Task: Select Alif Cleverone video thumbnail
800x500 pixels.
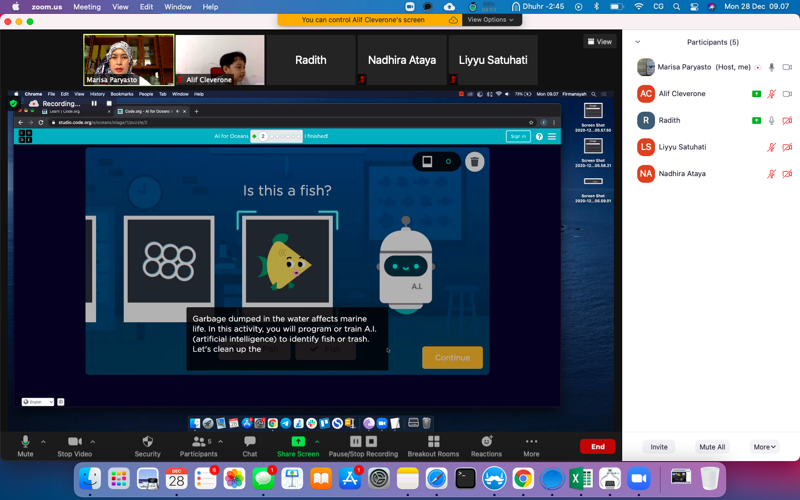Action: pos(220,60)
